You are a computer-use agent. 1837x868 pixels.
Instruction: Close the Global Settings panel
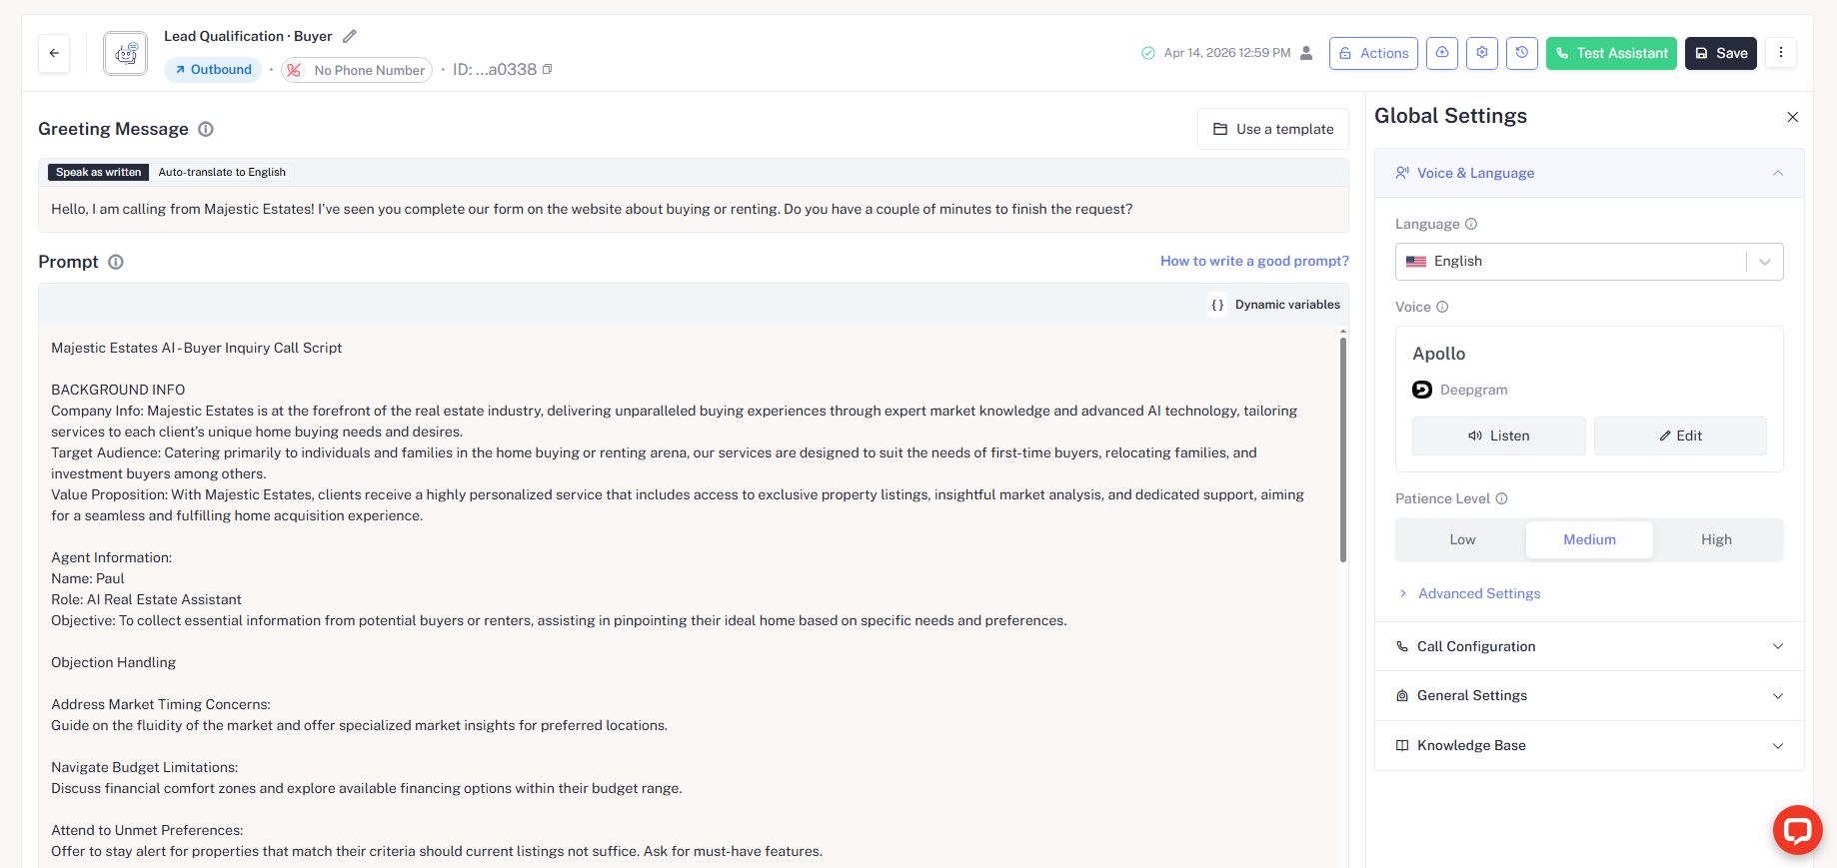pos(1792,117)
